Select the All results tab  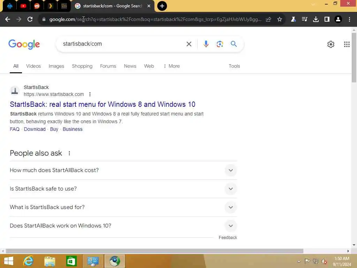click(16, 66)
